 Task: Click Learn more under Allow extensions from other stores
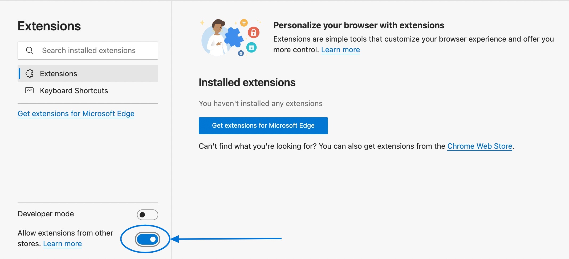click(62, 243)
